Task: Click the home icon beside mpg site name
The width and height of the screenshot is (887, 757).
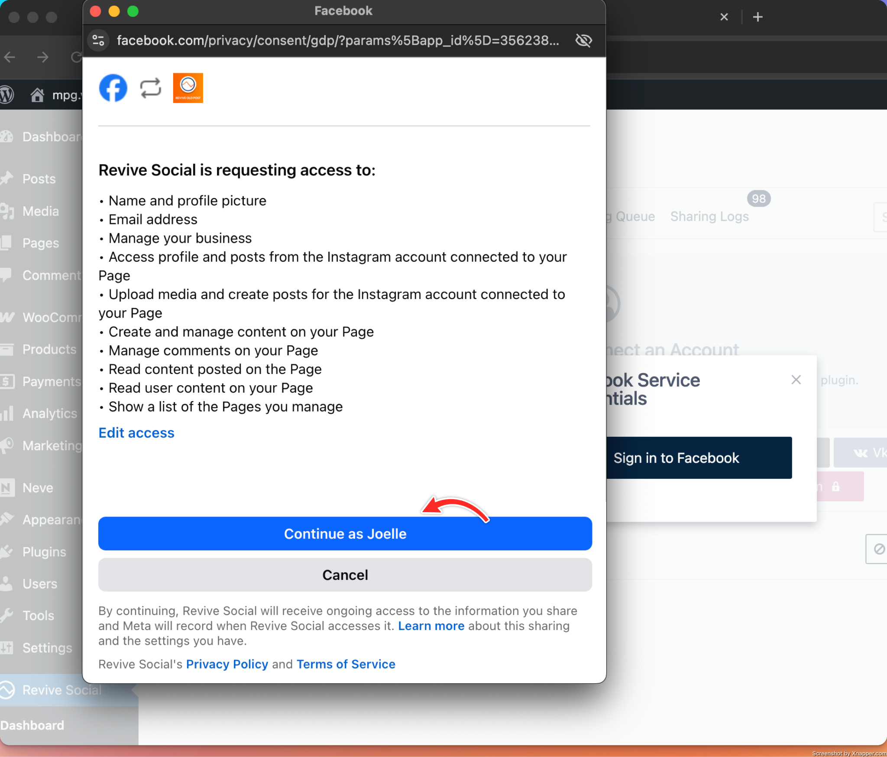Action: pyautogui.click(x=37, y=94)
